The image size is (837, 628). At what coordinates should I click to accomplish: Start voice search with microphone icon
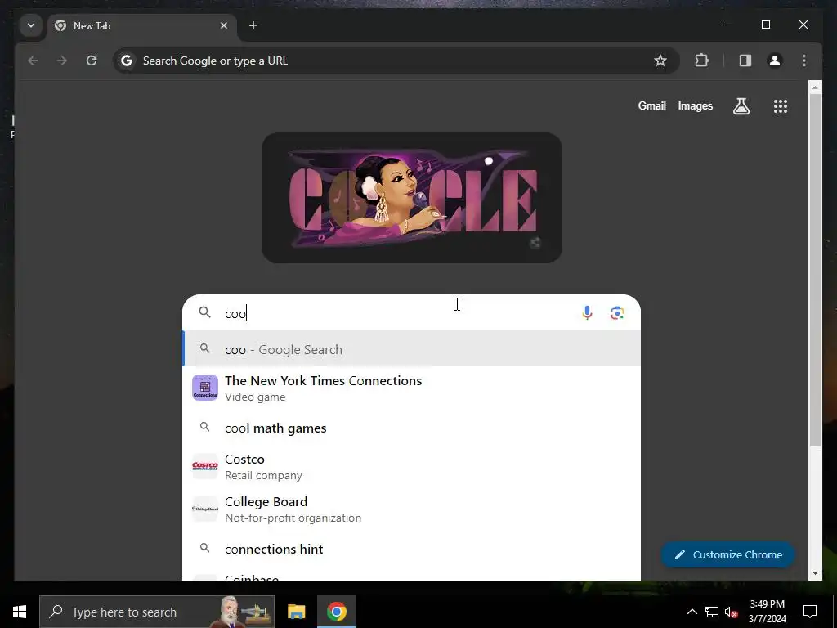[587, 313]
